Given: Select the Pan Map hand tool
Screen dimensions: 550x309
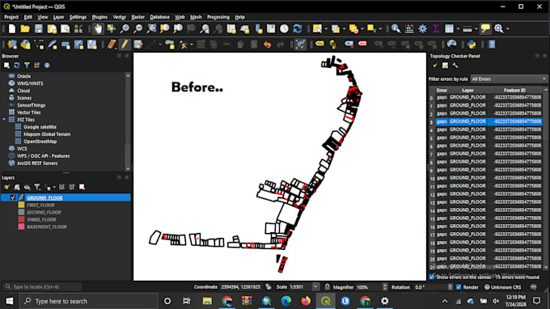Looking at the screenshot, I should tap(98, 29).
